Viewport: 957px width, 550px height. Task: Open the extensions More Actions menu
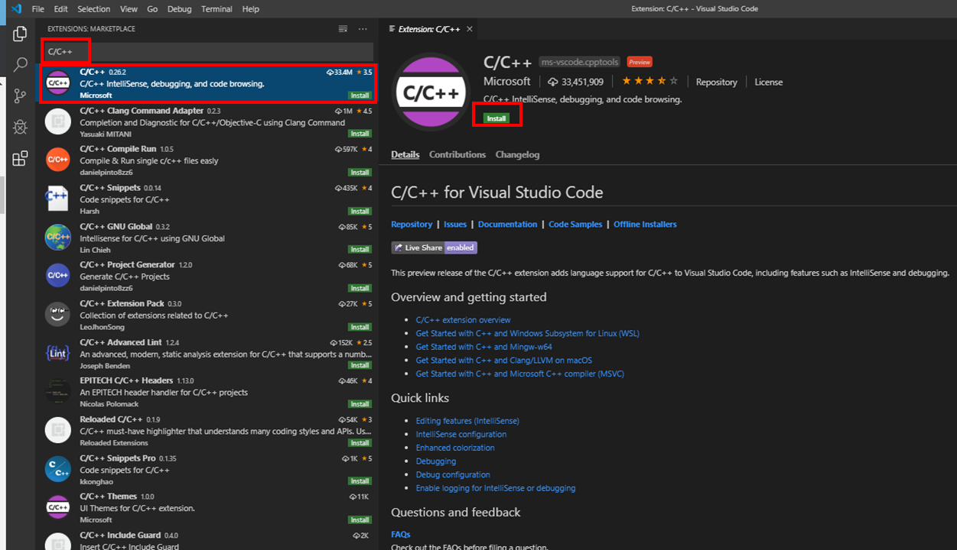tap(363, 29)
